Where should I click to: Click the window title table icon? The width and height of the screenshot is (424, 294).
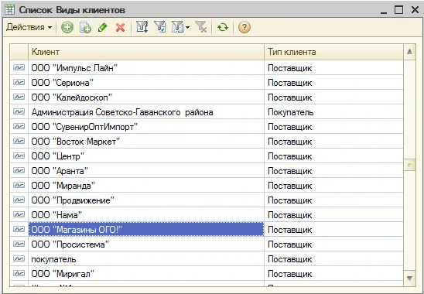(10, 10)
